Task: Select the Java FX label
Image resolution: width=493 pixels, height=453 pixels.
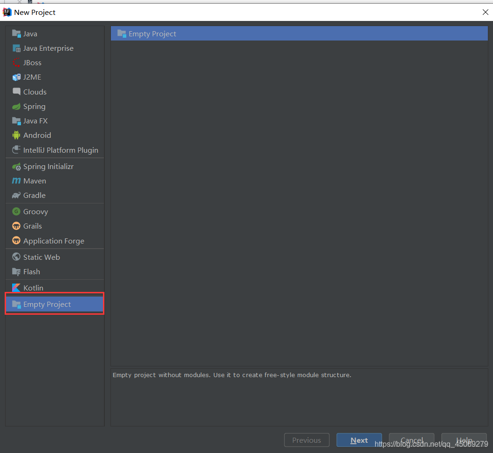Action: tap(35, 121)
